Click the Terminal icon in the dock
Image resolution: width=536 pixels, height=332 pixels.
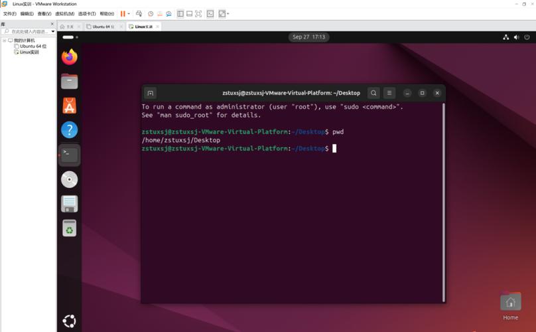[x=70, y=155]
